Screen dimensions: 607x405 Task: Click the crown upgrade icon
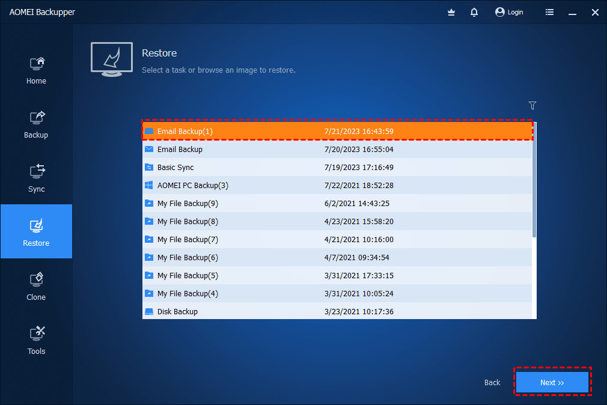(x=451, y=13)
